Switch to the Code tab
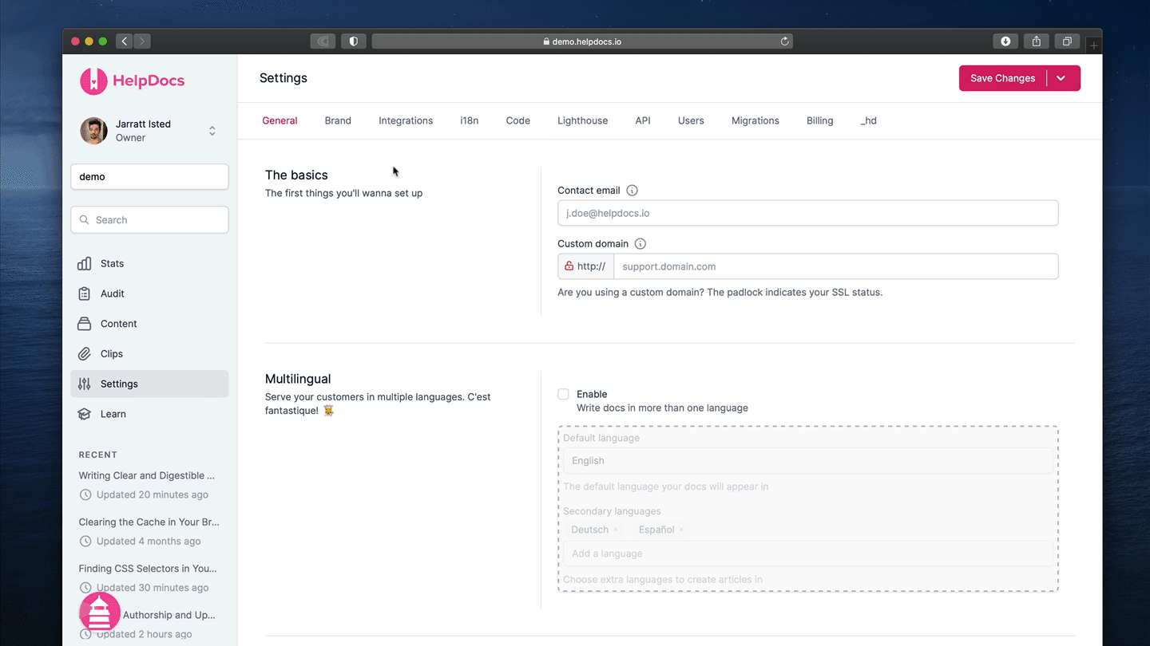 point(518,121)
